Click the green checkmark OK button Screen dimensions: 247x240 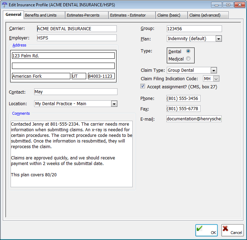pos(207,230)
